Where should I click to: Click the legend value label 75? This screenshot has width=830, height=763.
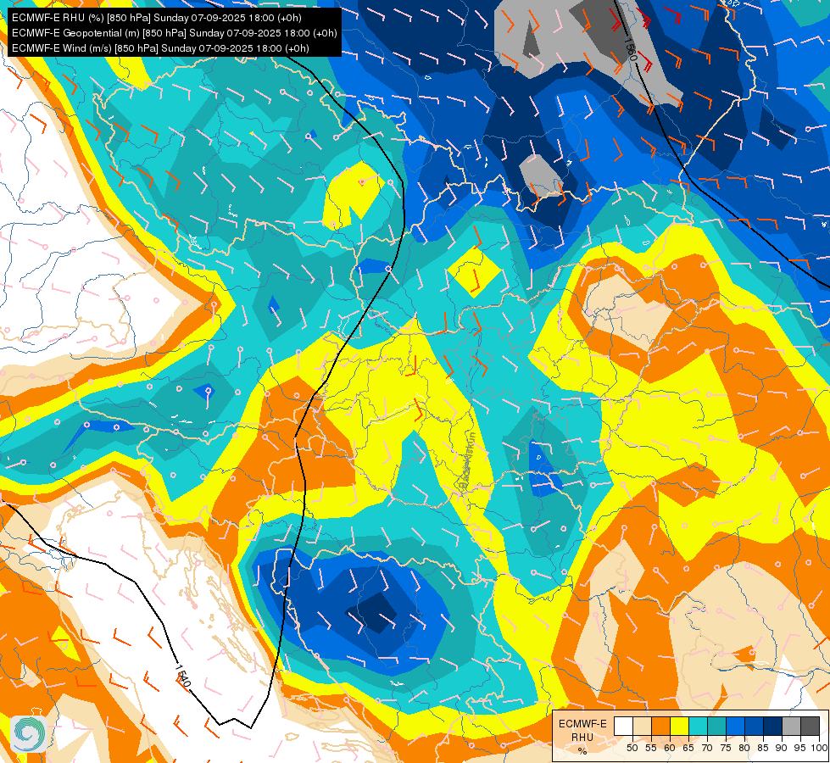(x=726, y=748)
